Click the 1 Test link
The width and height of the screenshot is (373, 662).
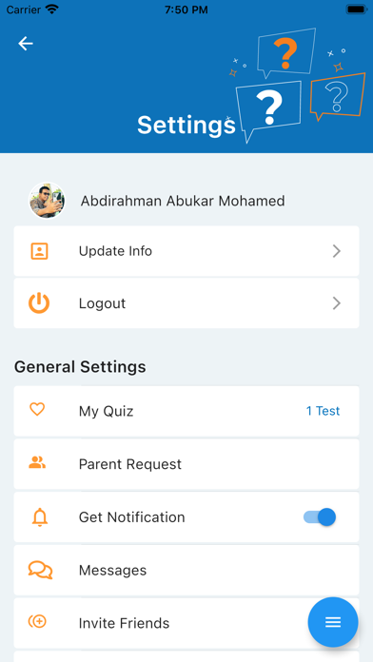pyautogui.click(x=323, y=411)
